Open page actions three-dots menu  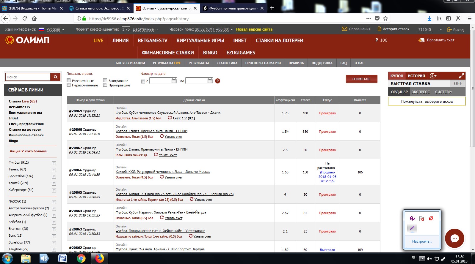(369, 18)
